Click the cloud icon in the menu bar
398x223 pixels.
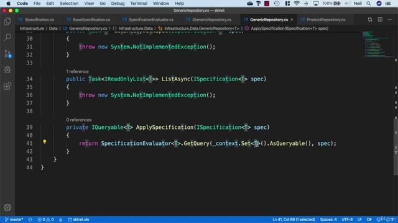click(x=250, y=3)
